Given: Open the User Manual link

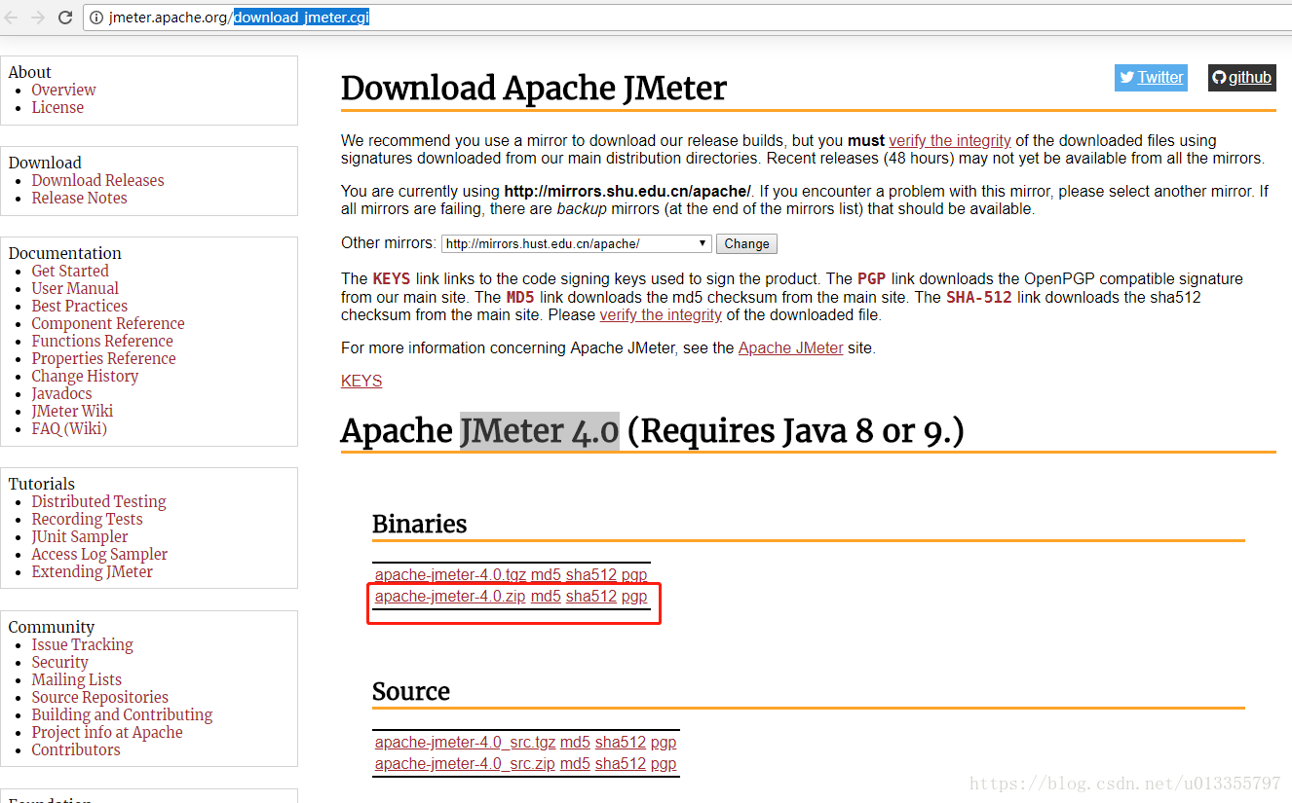Looking at the screenshot, I should point(75,288).
